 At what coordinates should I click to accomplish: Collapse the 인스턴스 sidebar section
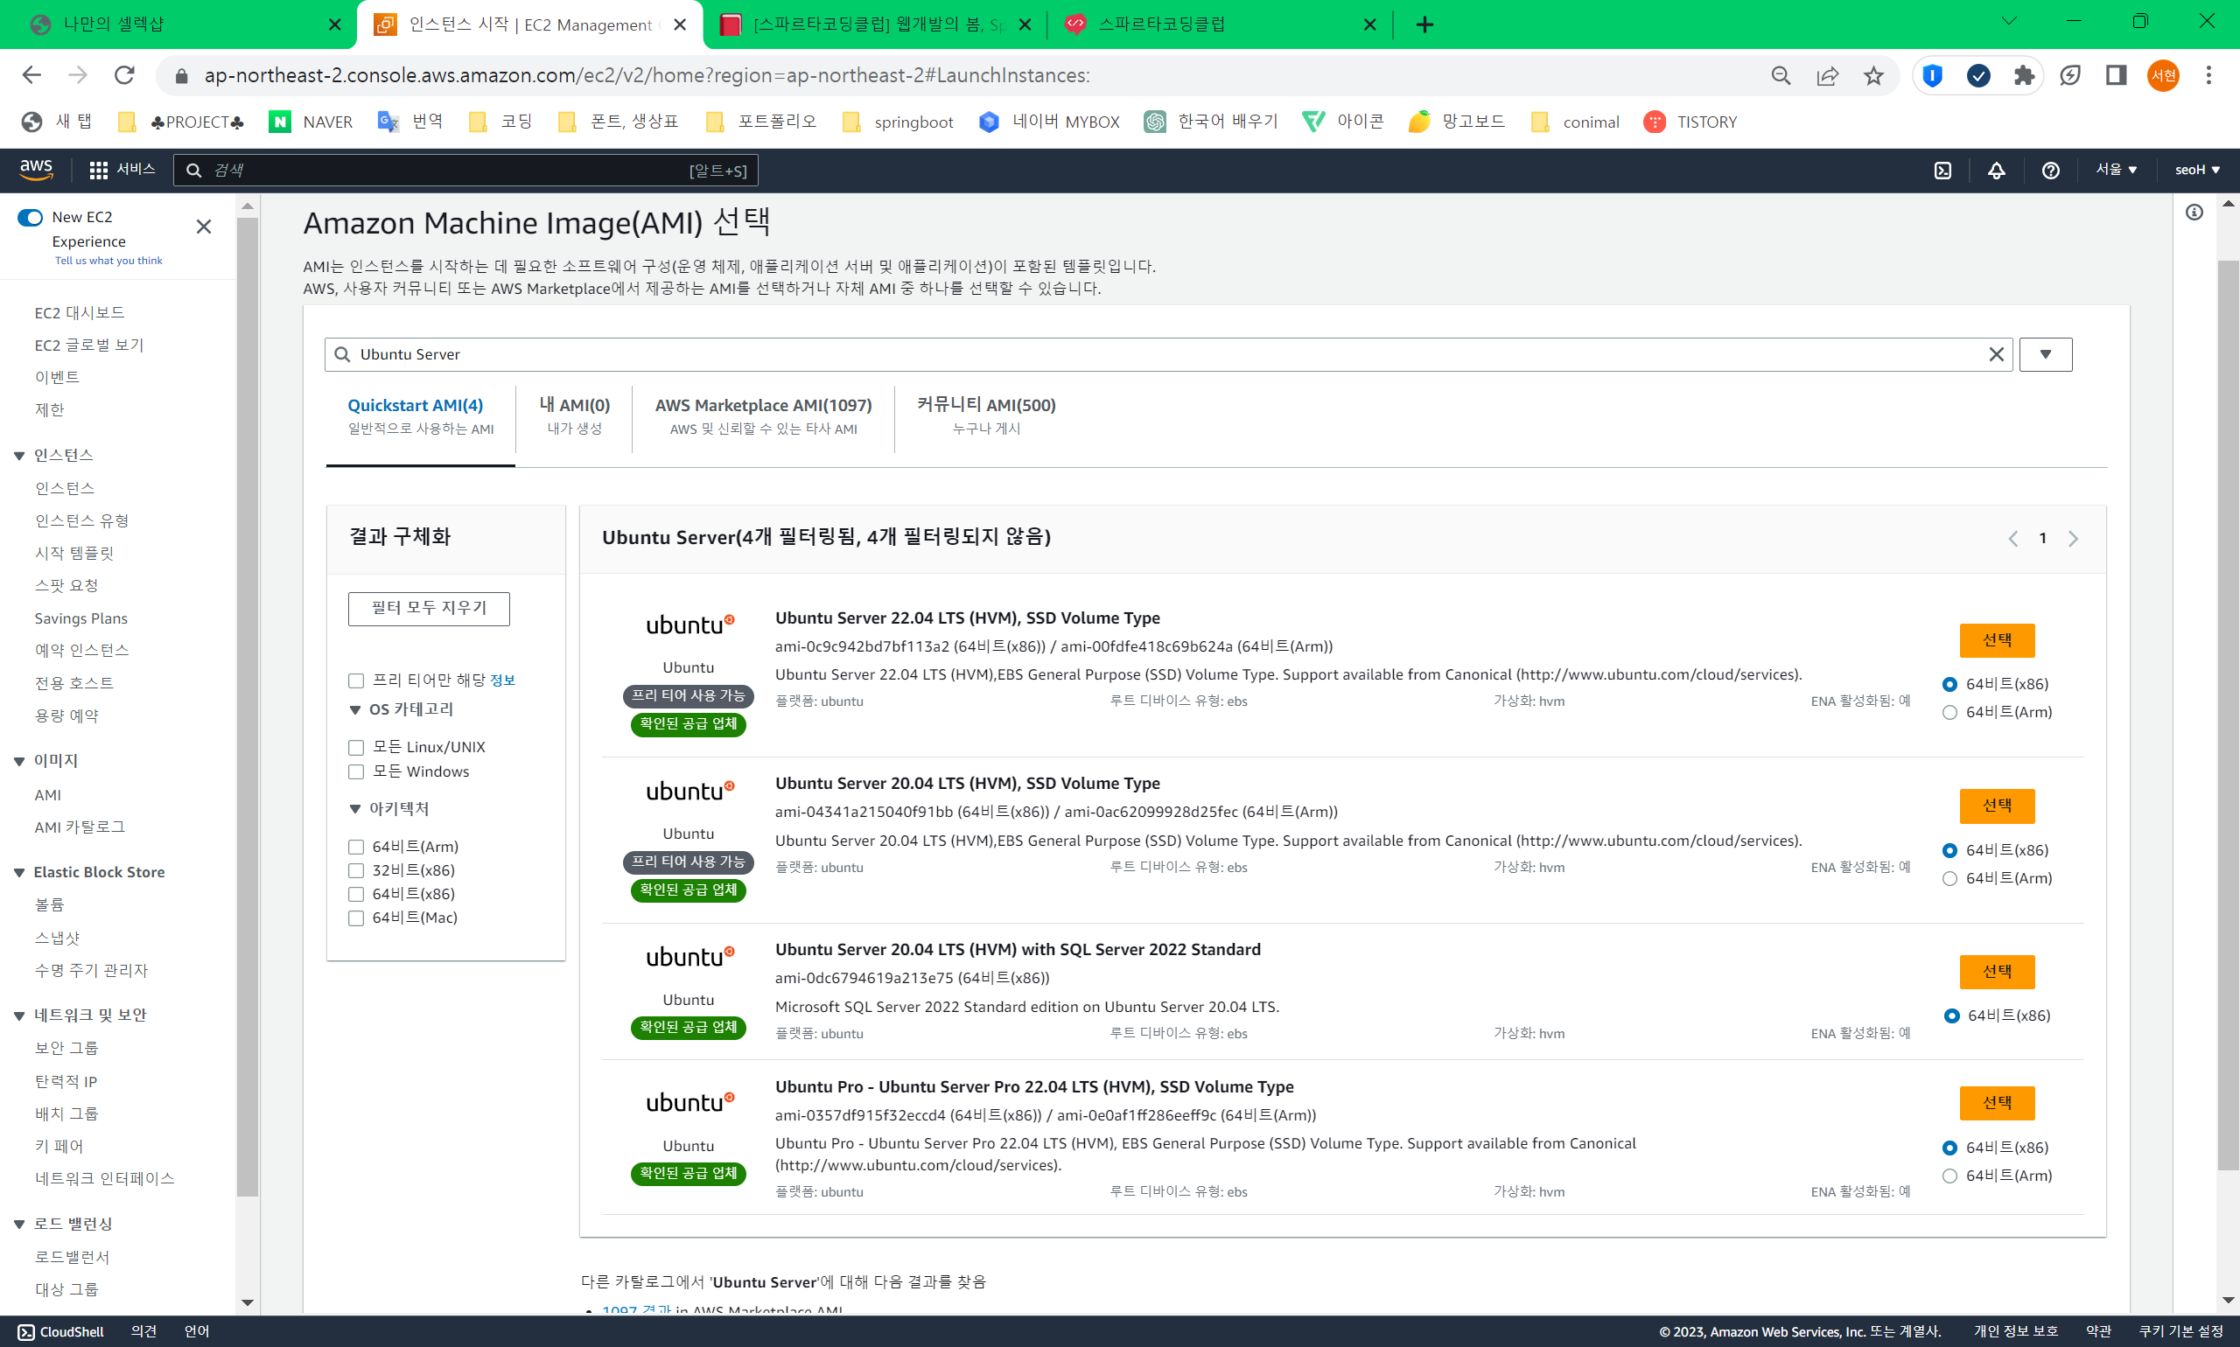pyautogui.click(x=19, y=456)
